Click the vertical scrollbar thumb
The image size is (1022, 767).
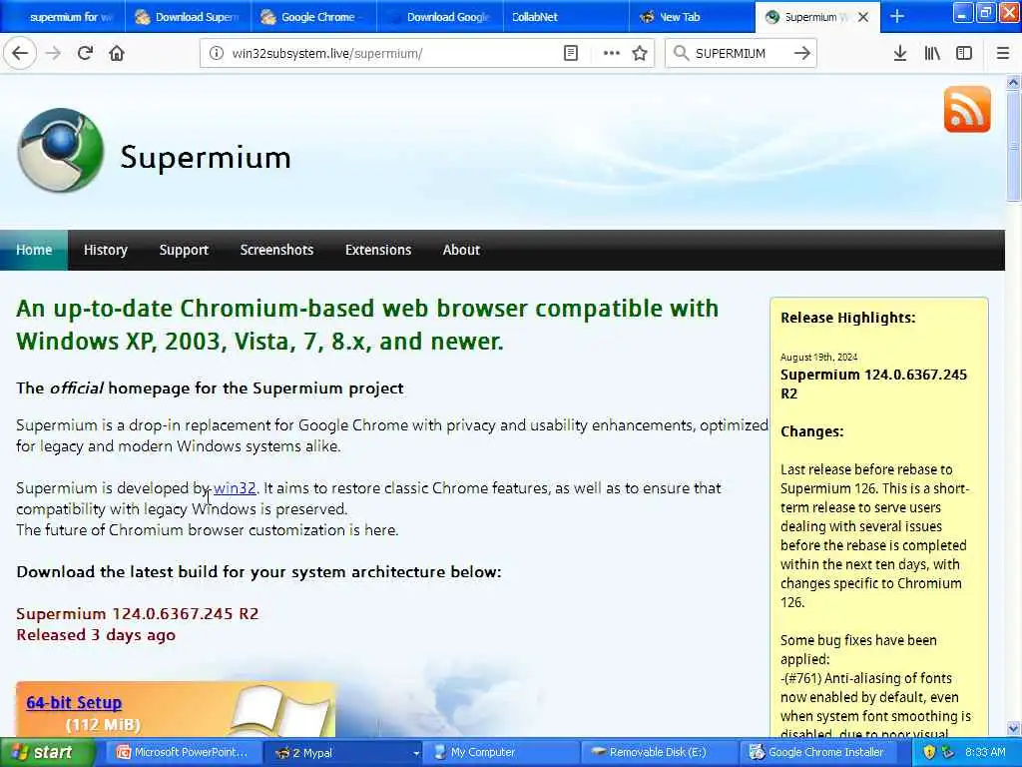coord(1013,146)
